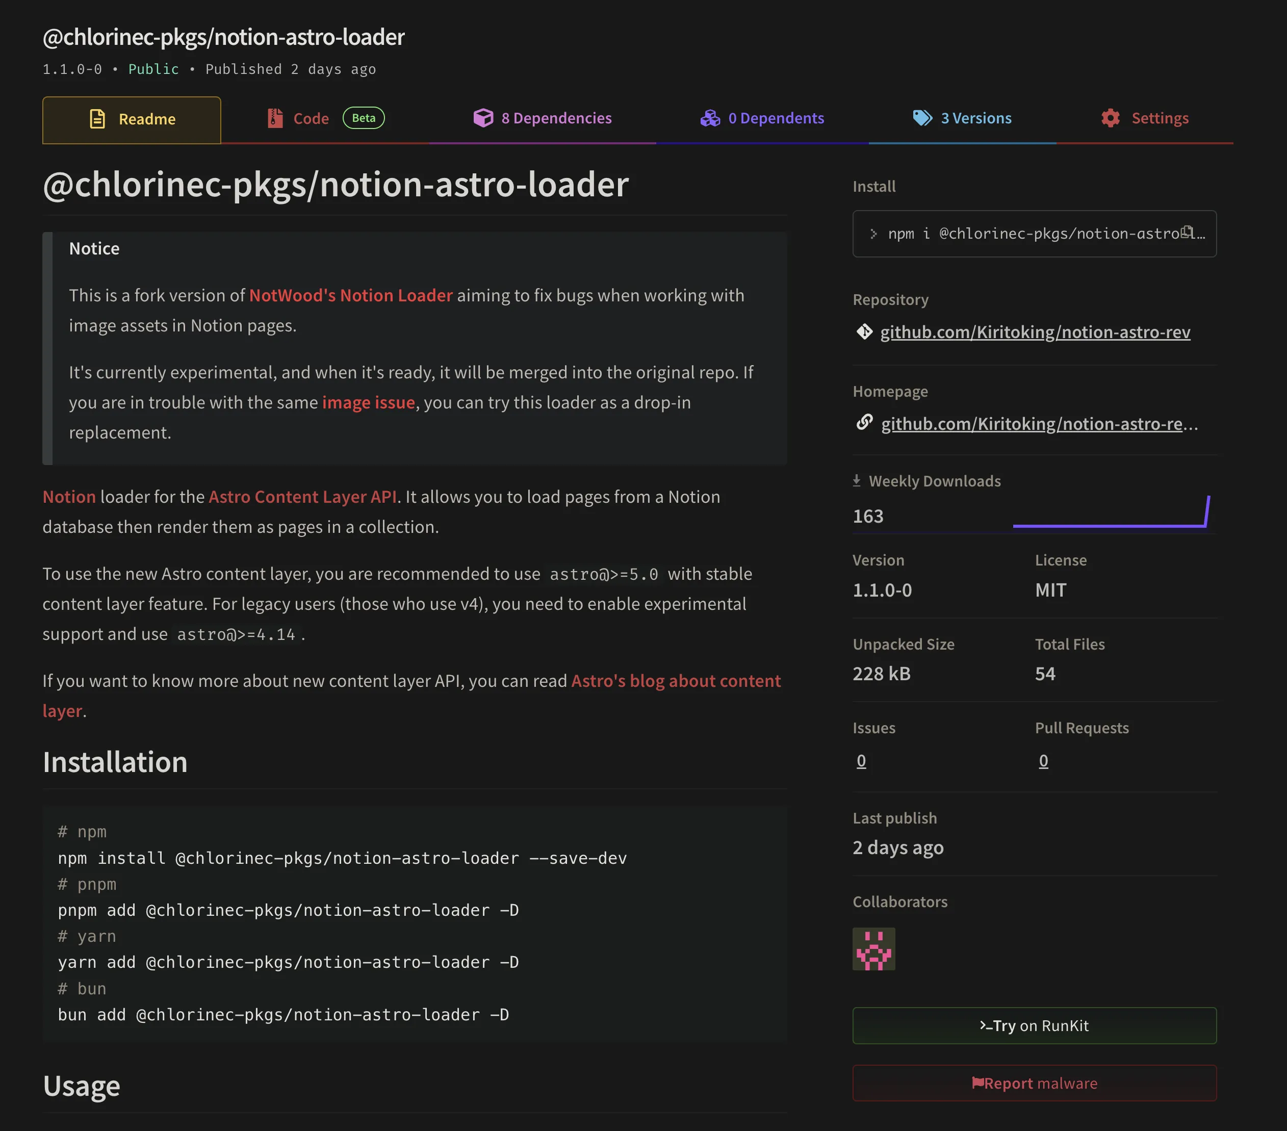The height and width of the screenshot is (1131, 1287).
Task: Click the Code tab zip file icon
Action: (275, 118)
